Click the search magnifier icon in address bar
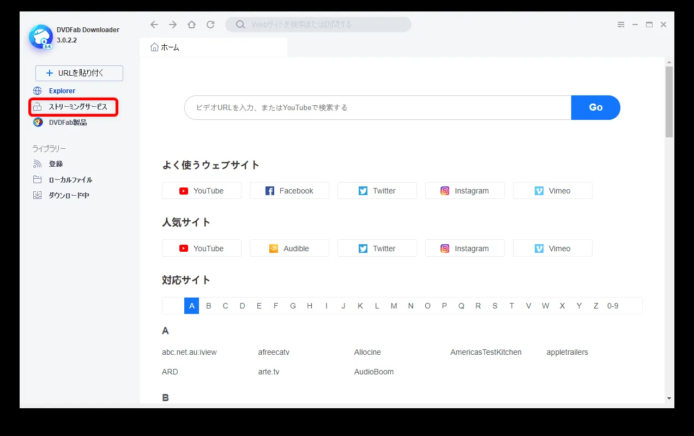Image resolution: width=694 pixels, height=436 pixels. pos(240,25)
